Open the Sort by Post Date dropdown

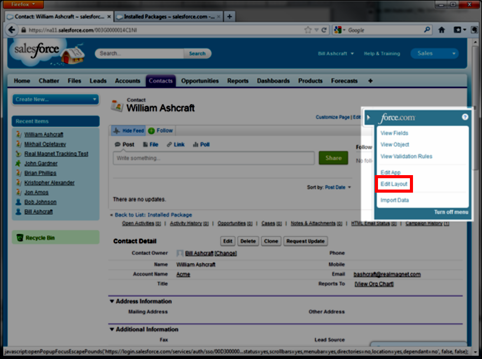[x=337, y=187]
